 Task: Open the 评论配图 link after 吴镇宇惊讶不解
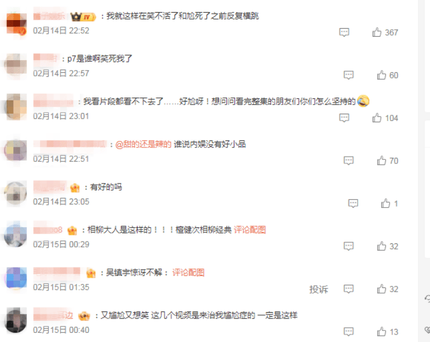[188, 273]
